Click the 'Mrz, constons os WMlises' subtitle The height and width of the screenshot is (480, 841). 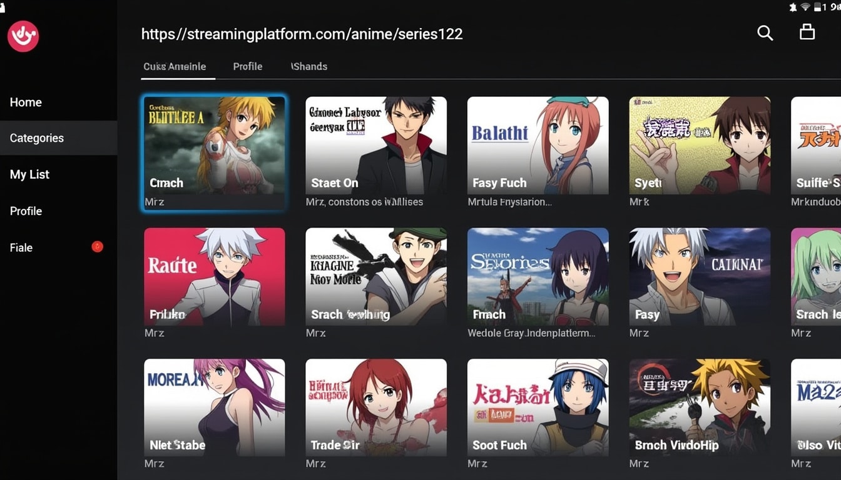(364, 202)
